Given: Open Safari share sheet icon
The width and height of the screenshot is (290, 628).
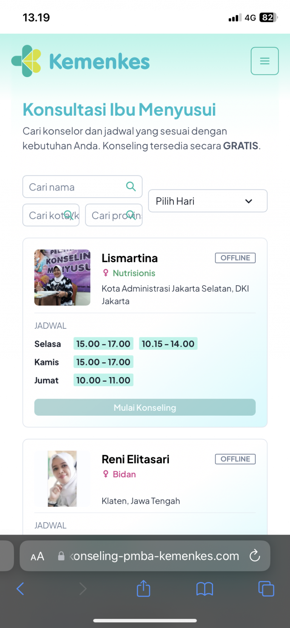Looking at the screenshot, I should (143, 588).
